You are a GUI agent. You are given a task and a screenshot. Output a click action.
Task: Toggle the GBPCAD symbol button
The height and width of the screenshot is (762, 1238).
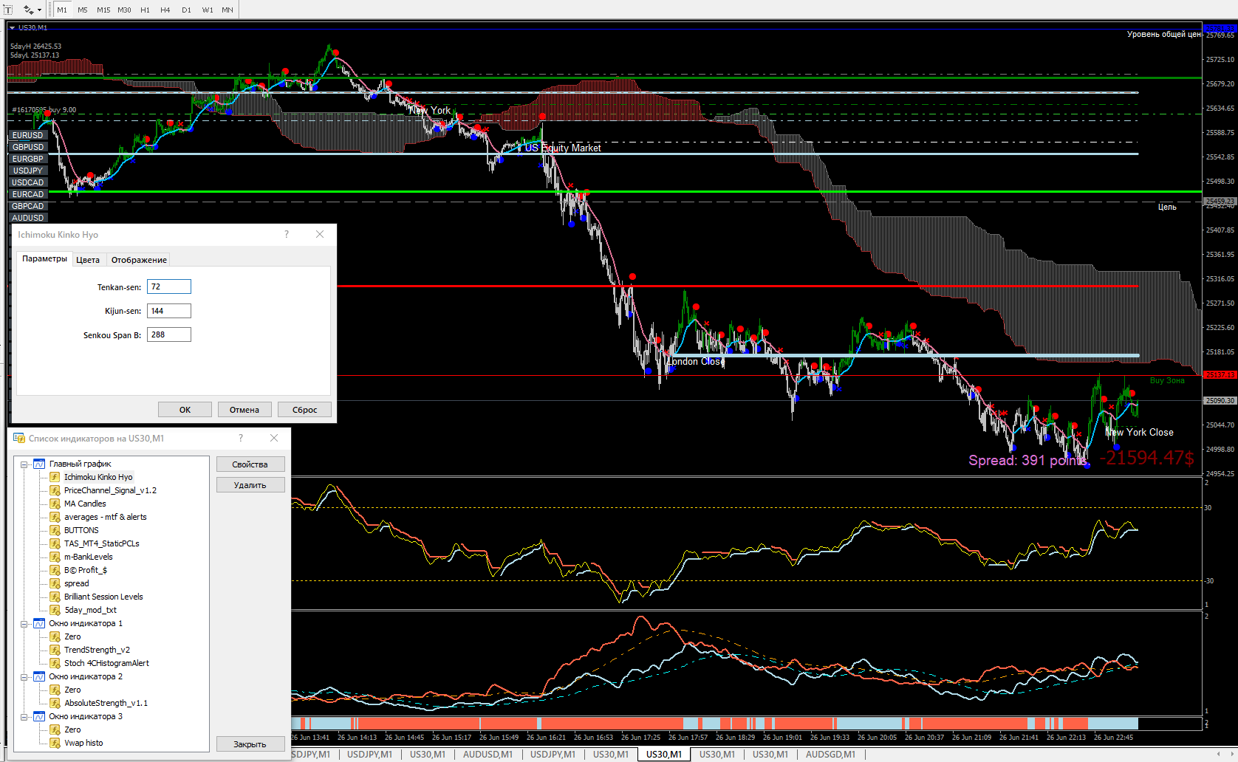point(28,206)
